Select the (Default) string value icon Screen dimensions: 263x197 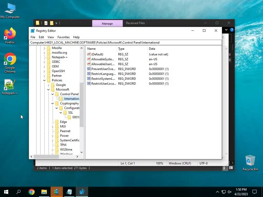(x=89, y=54)
